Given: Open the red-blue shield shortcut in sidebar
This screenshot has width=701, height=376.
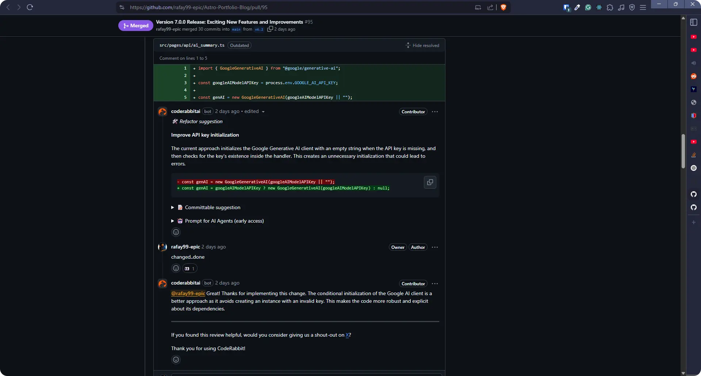Looking at the screenshot, I should (694, 115).
